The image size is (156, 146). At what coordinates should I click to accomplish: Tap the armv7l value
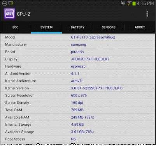77,81
